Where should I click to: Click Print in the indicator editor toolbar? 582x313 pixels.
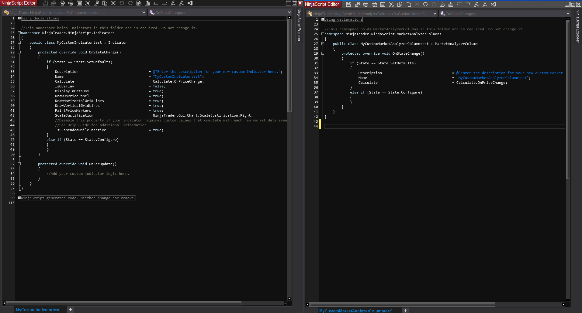pos(62,3)
